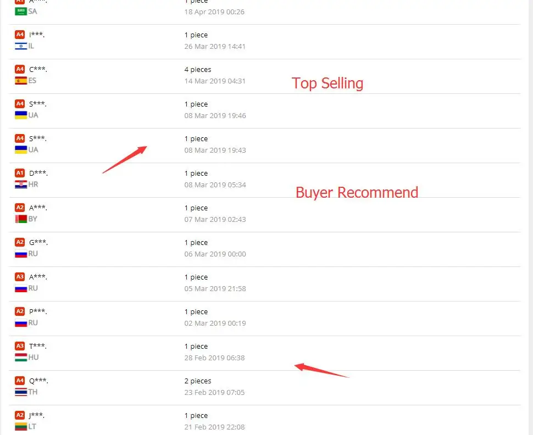Screen dimensions: 533x435
Task: Click the Belarus flag icon beside BY
Action: click(21, 219)
